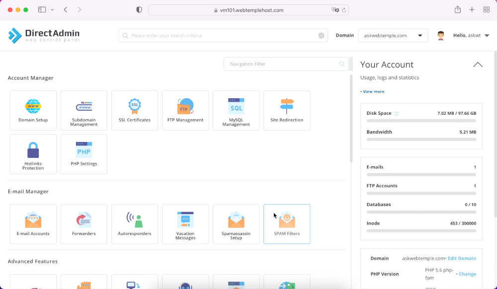Open Spamassassin Setup
The height and width of the screenshot is (289, 497).
click(236, 224)
